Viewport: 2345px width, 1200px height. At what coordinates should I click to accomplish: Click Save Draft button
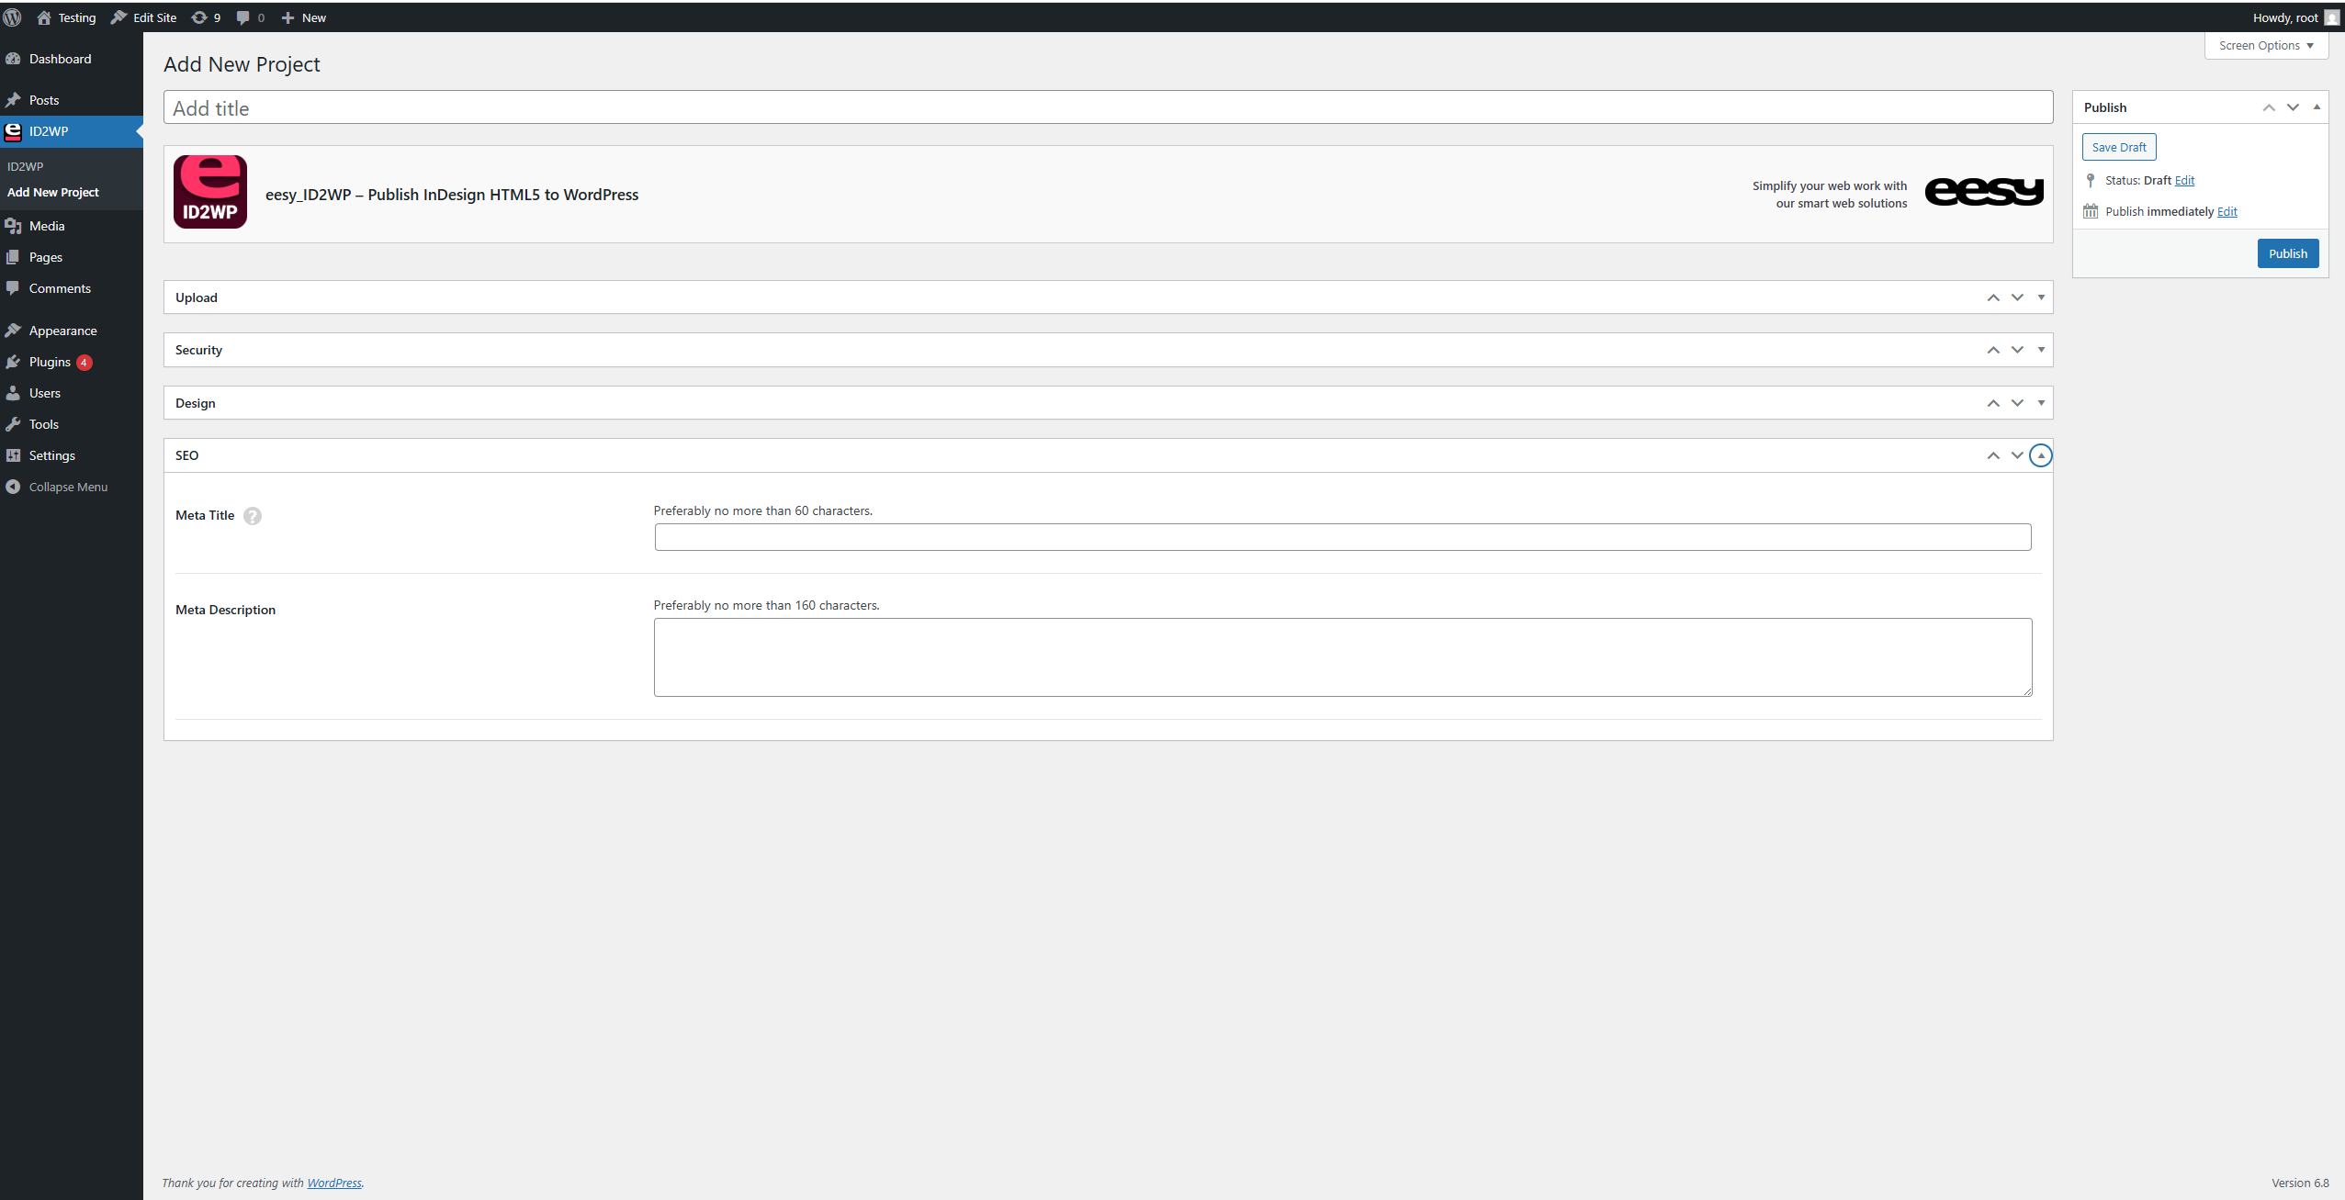click(2119, 147)
